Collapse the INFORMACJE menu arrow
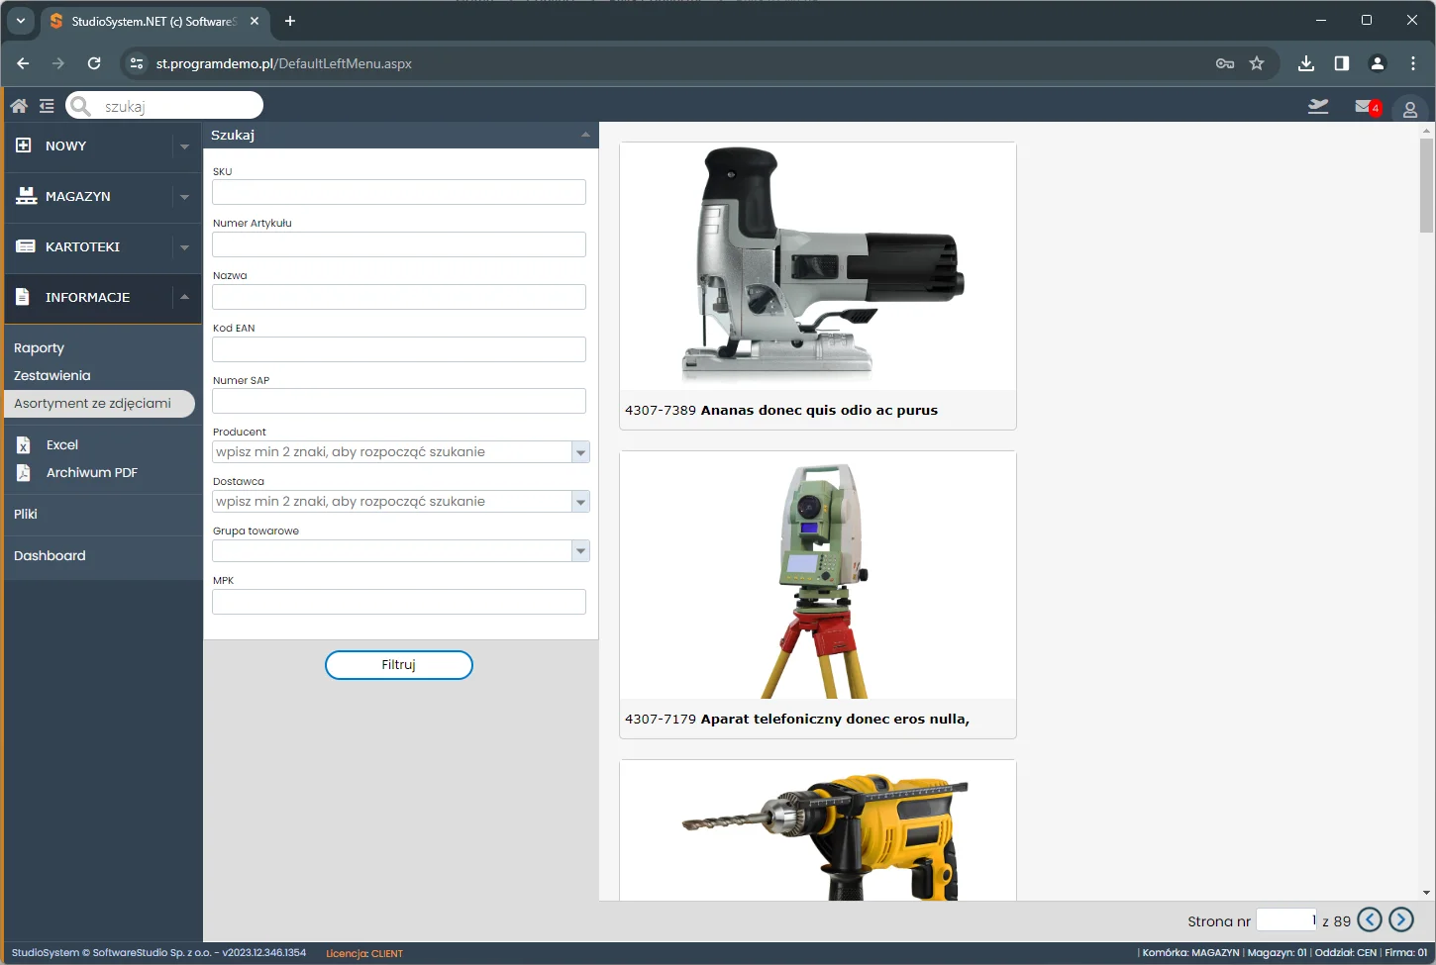 point(184,297)
